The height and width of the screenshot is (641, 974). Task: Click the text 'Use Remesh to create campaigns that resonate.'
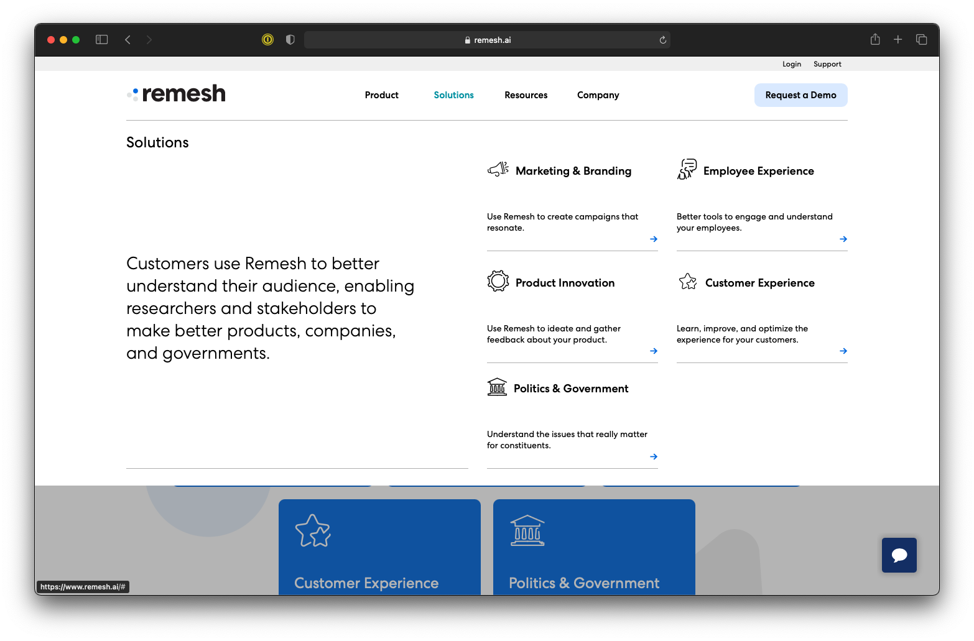point(563,222)
